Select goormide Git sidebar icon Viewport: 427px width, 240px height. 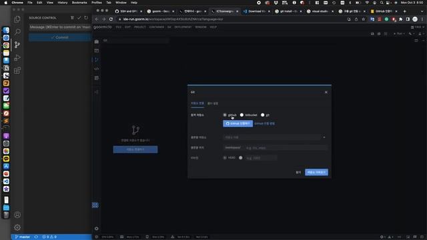96,60
